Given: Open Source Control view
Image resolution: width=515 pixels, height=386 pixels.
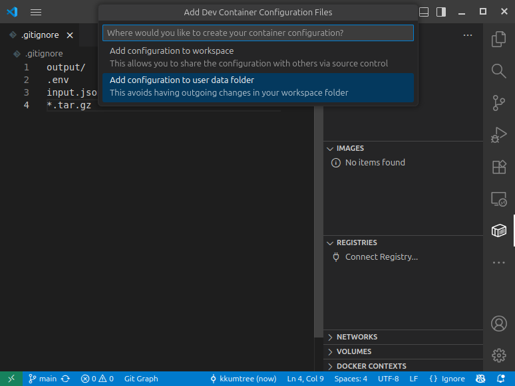Looking at the screenshot, I should [x=498, y=103].
